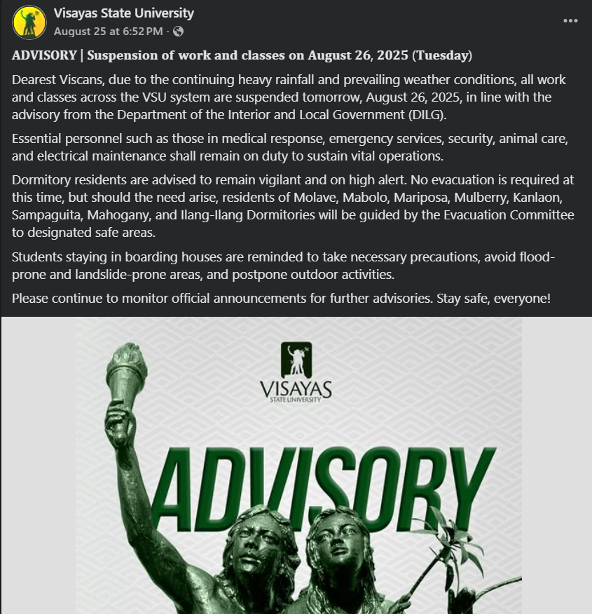This screenshot has width=592, height=614.
Task: Click the Dormitory residents paragraph
Action: 293,205
